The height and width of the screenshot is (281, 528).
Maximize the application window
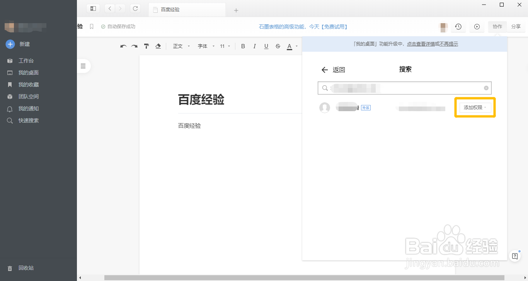[x=502, y=5]
